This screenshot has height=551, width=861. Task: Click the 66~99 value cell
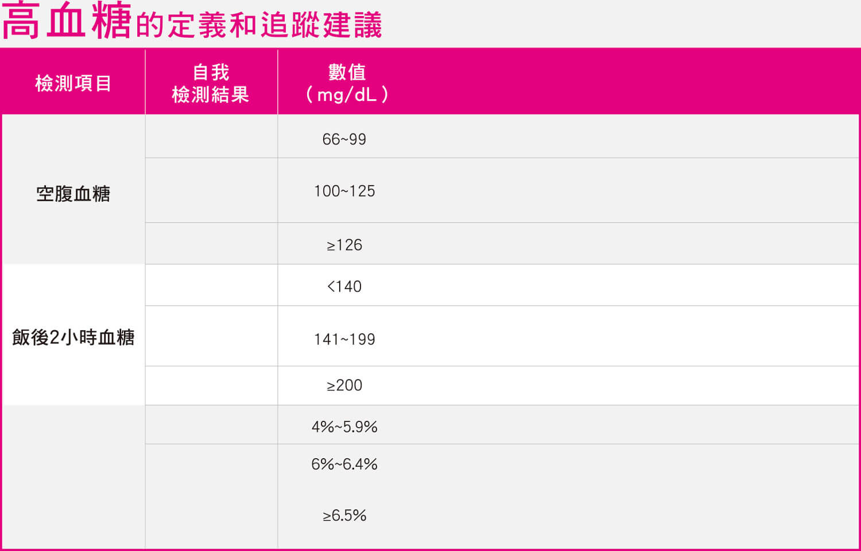[344, 139]
